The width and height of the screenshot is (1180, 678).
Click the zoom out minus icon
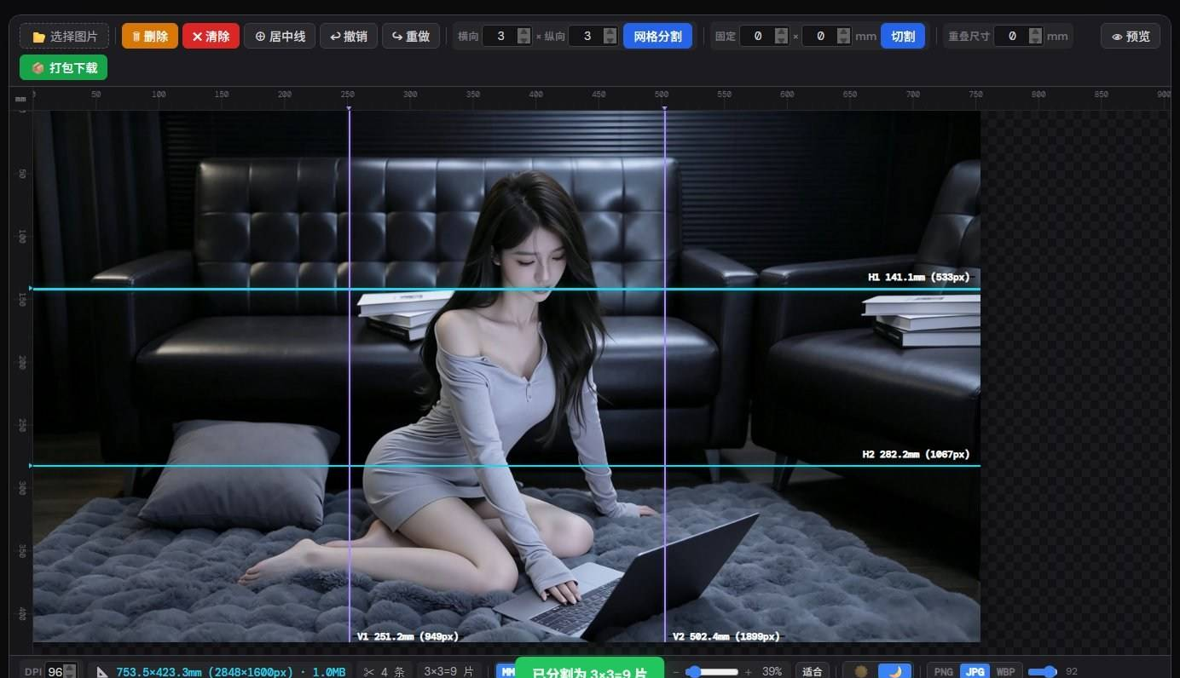coord(676,672)
